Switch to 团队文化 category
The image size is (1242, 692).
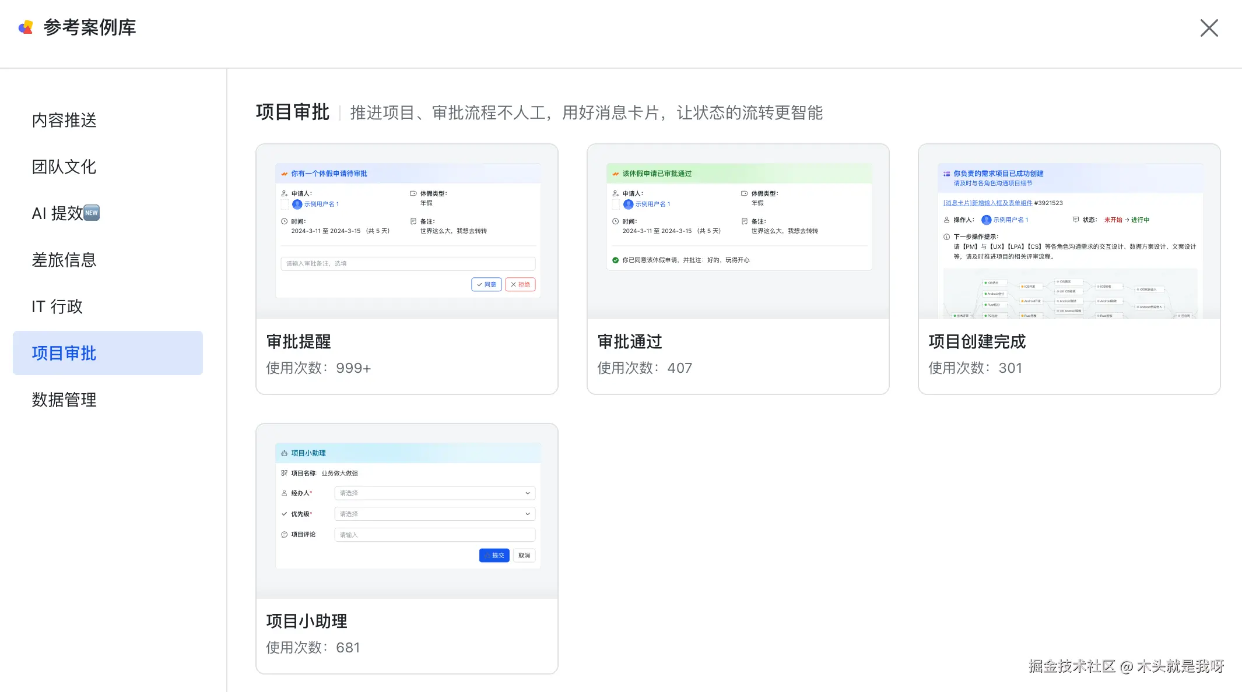coord(64,167)
